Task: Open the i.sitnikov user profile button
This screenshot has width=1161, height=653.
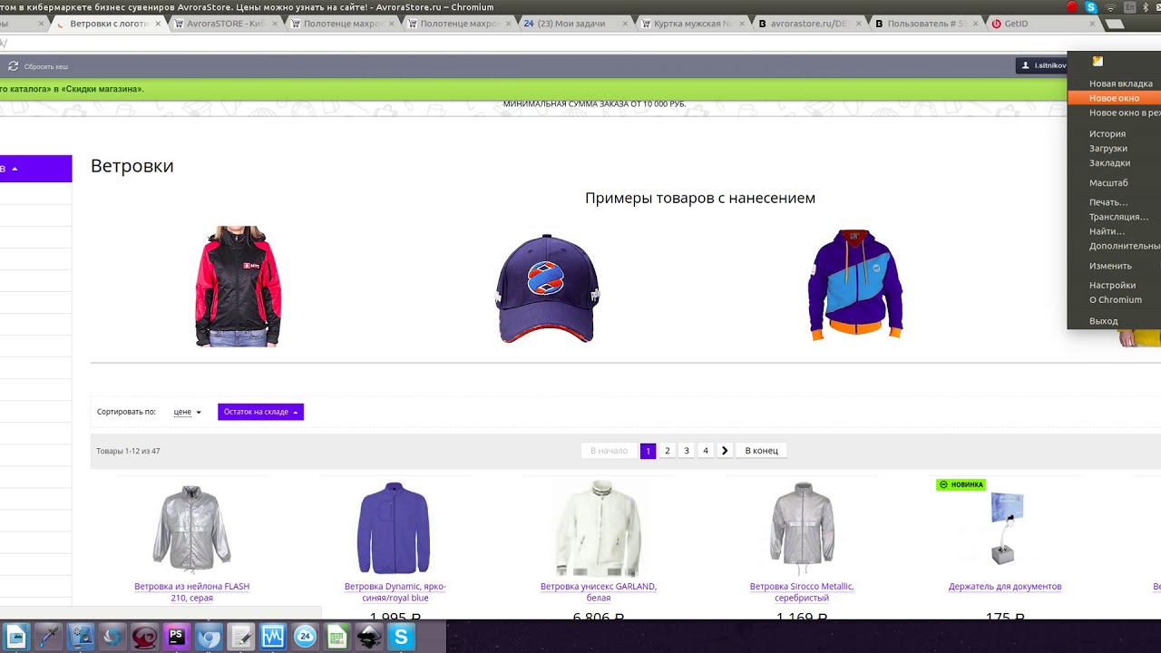Action: 1041,65
